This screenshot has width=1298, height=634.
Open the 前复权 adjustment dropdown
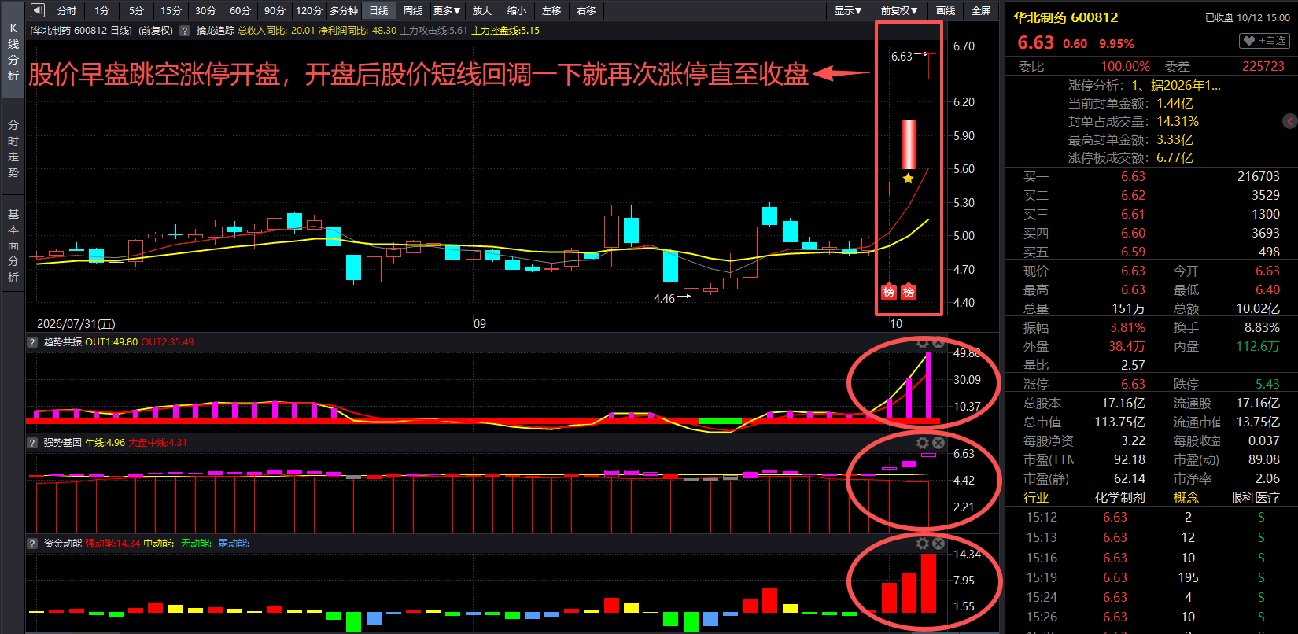coord(899,10)
